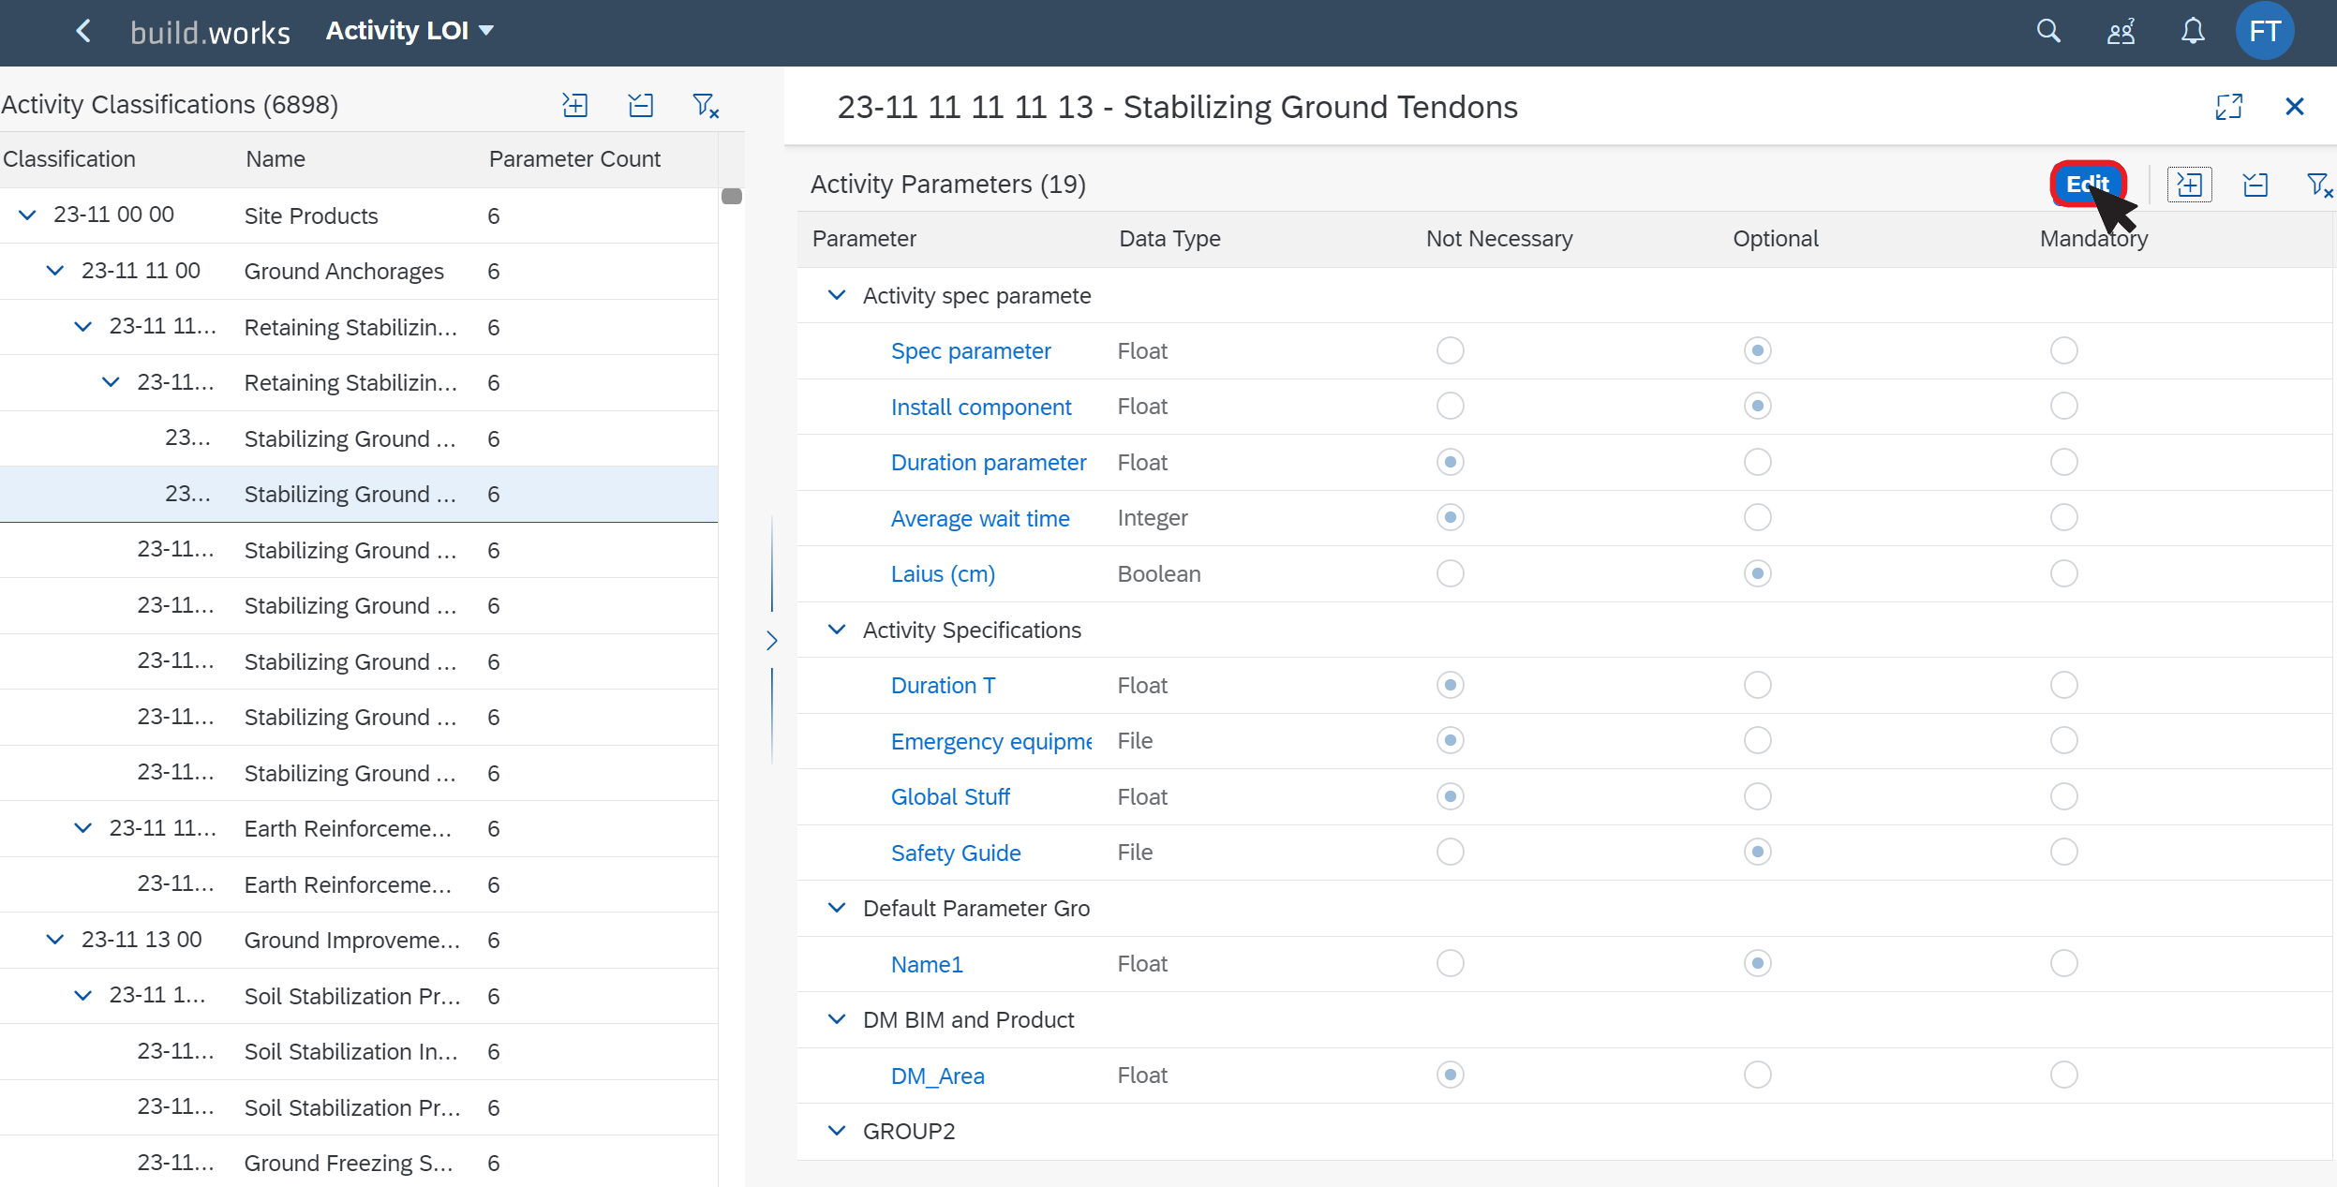Select the highlighted Stabilizing Ground row

pyautogui.click(x=359, y=494)
